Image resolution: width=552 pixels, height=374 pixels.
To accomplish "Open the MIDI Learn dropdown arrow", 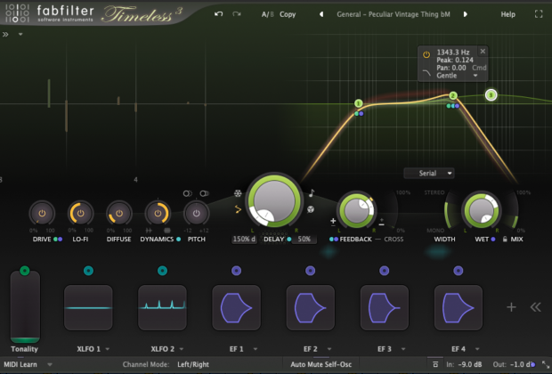I will pyautogui.click(x=50, y=364).
